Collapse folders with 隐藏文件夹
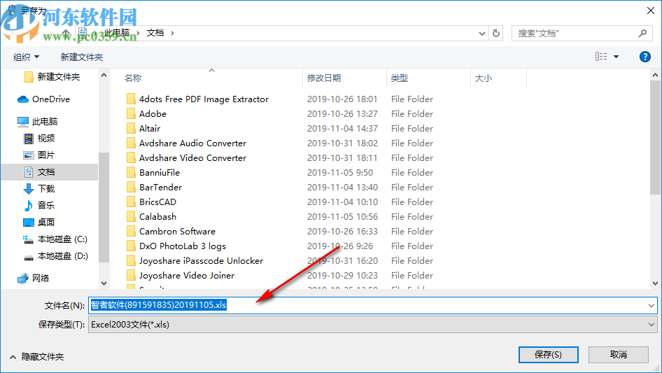 pos(37,357)
